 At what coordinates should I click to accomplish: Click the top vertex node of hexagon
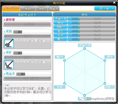[85, 49]
